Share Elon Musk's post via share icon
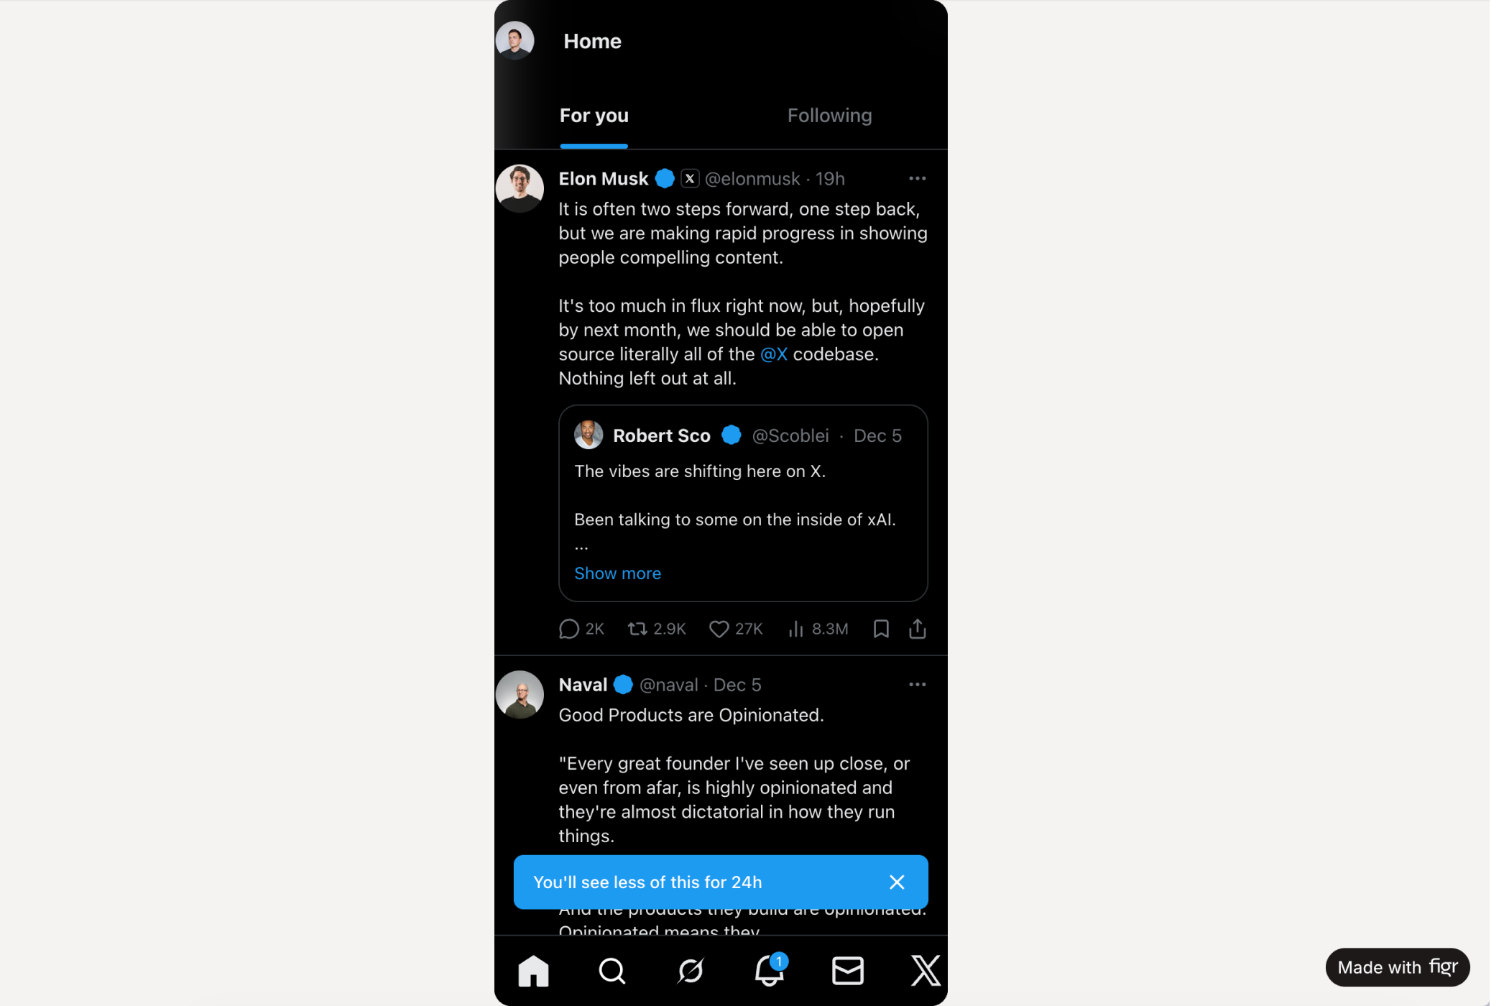1509x1006 pixels. tap(917, 629)
